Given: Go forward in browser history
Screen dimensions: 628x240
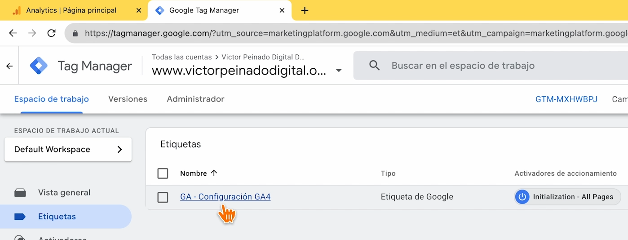Looking at the screenshot, I should [32, 33].
